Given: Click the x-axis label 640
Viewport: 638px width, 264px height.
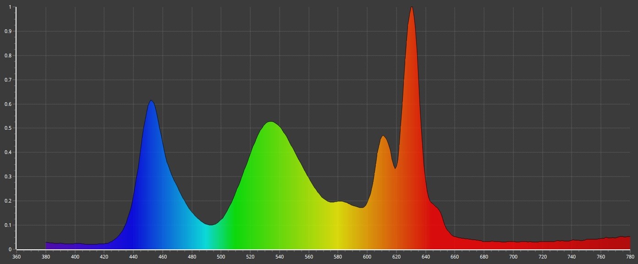Looking at the screenshot, I should pyautogui.click(x=425, y=257).
